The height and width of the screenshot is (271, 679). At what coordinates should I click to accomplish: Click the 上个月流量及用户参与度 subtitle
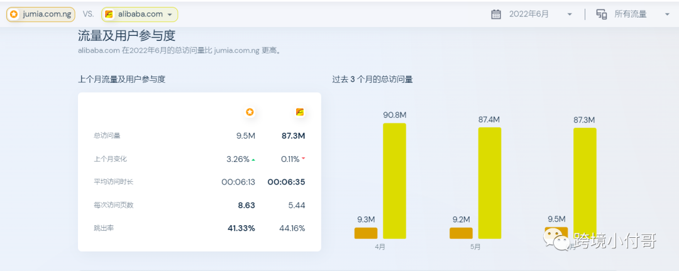pos(122,80)
